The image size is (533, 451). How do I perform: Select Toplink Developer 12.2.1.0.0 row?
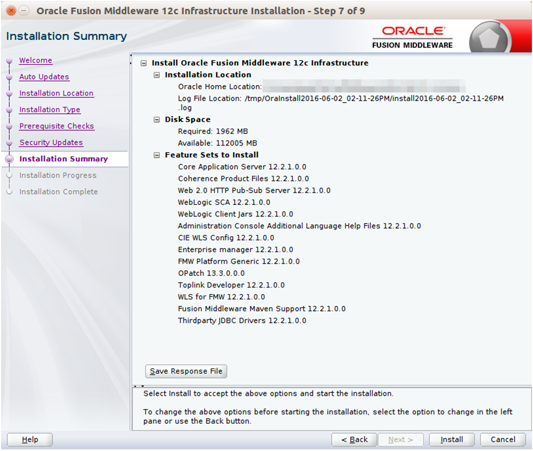(231, 285)
